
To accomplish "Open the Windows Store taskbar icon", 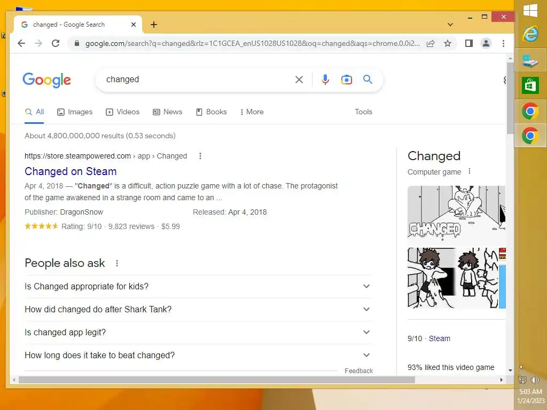I will click(530, 85).
